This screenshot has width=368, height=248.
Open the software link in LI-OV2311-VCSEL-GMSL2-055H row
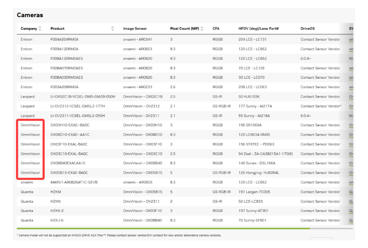[351, 116]
